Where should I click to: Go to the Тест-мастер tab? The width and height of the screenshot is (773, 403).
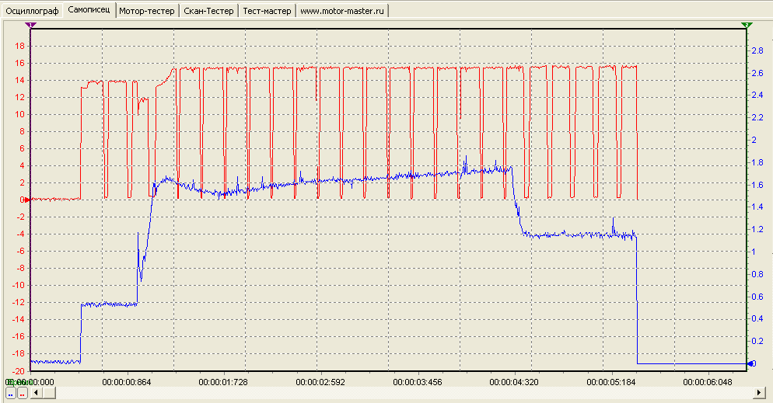[268, 11]
